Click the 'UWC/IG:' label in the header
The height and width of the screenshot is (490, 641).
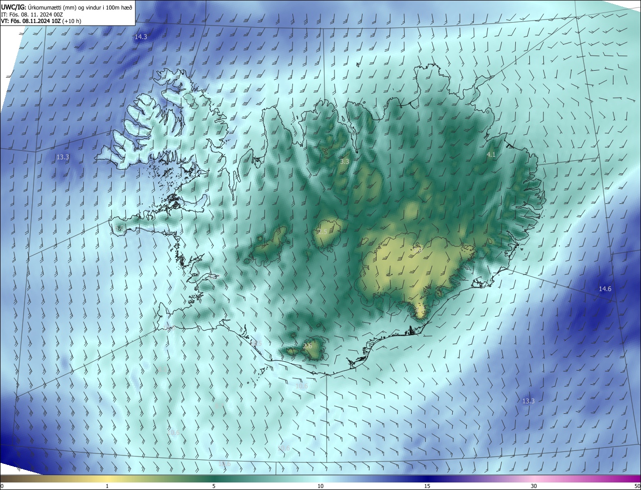14,7
